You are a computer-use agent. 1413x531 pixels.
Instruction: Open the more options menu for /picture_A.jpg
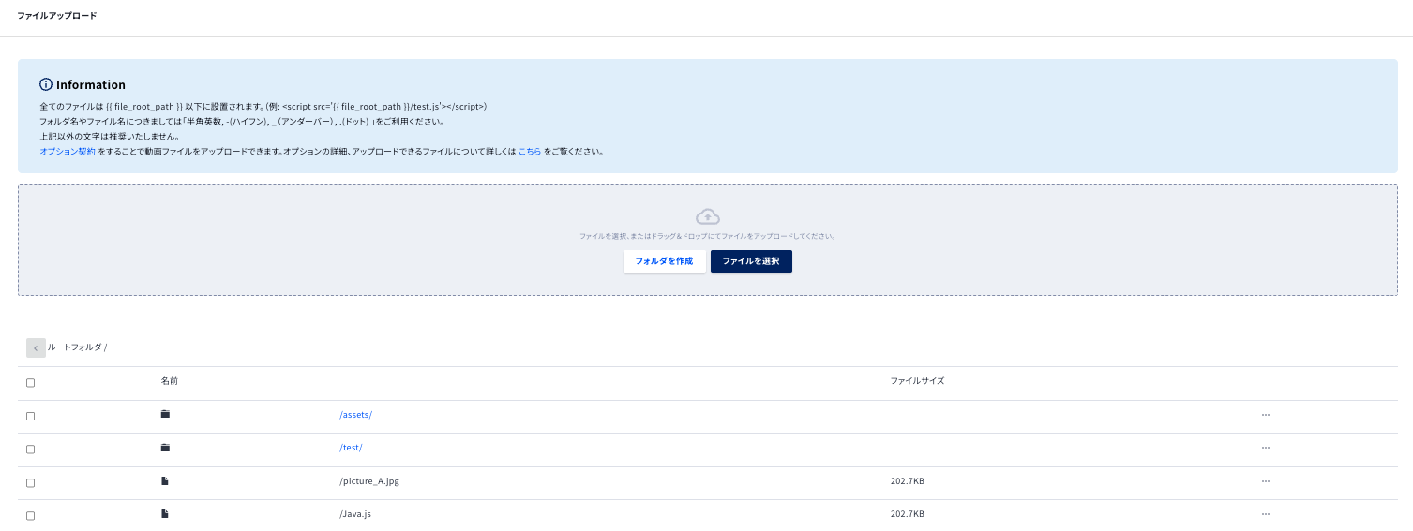coord(1266,481)
